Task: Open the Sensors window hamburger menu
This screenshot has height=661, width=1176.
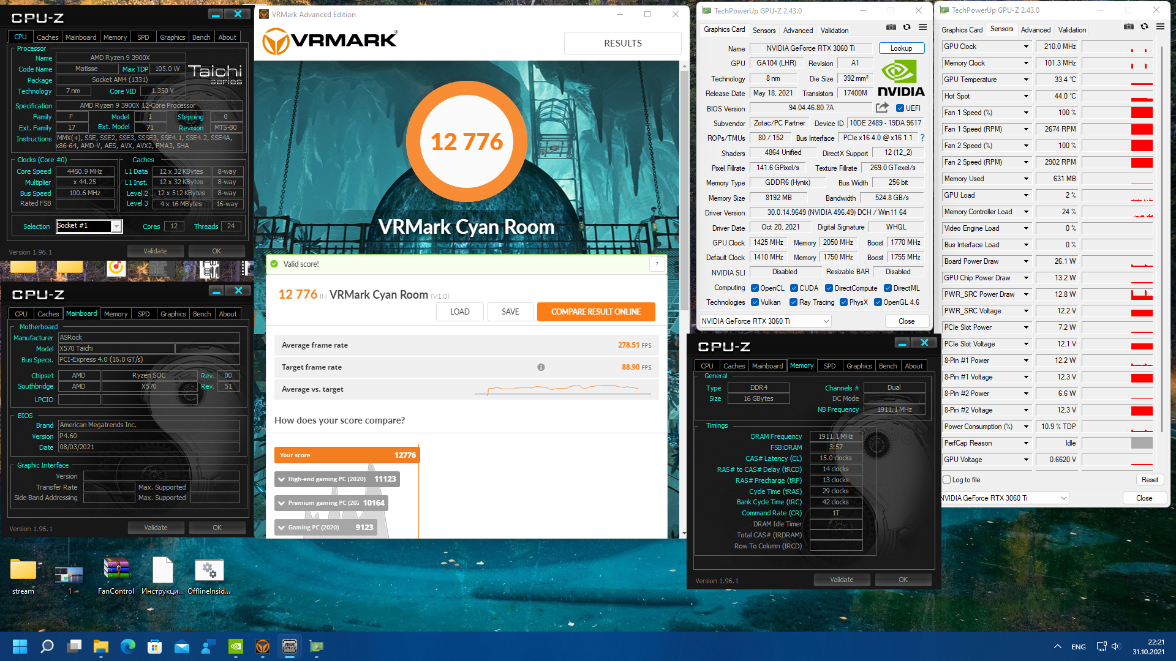Action: 1161,27
